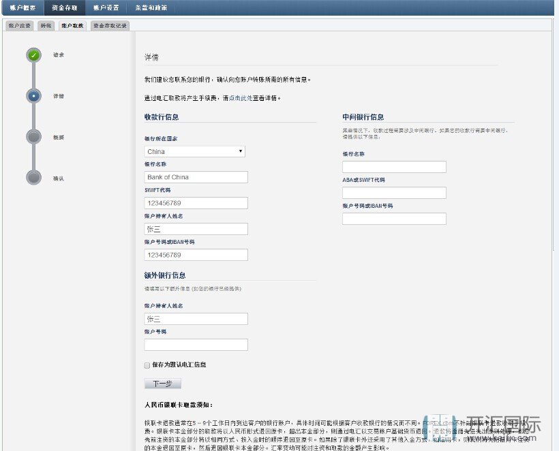The image size is (559, 451).
Task: Focus the SWIFT代码 input field
Action: pos(196,203)
